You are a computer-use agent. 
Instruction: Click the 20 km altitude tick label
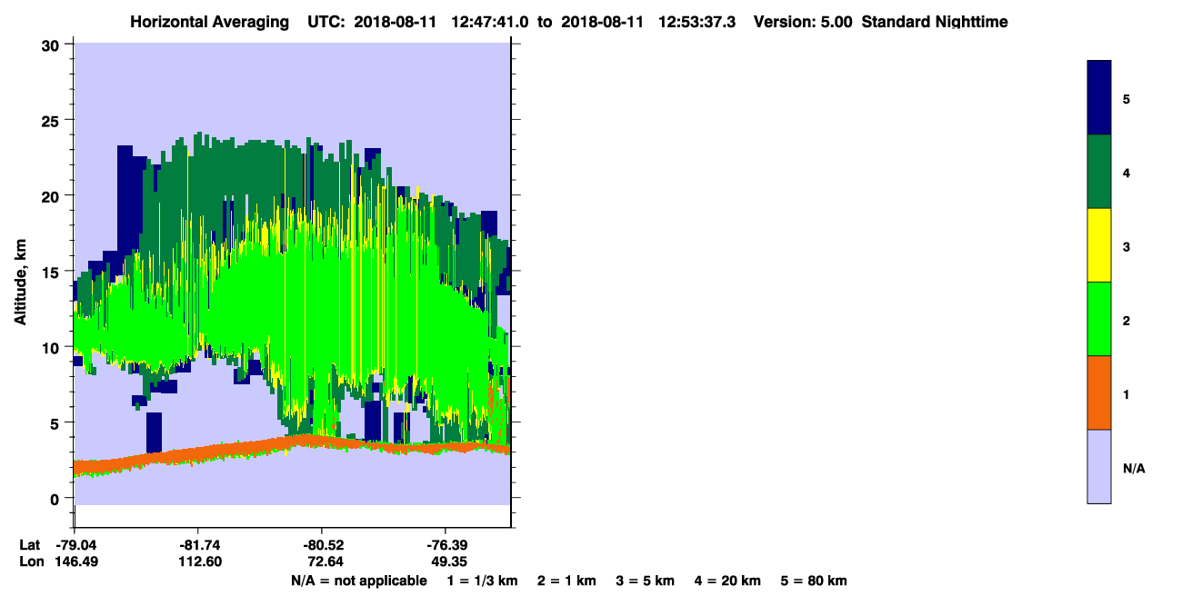point(53,196)
